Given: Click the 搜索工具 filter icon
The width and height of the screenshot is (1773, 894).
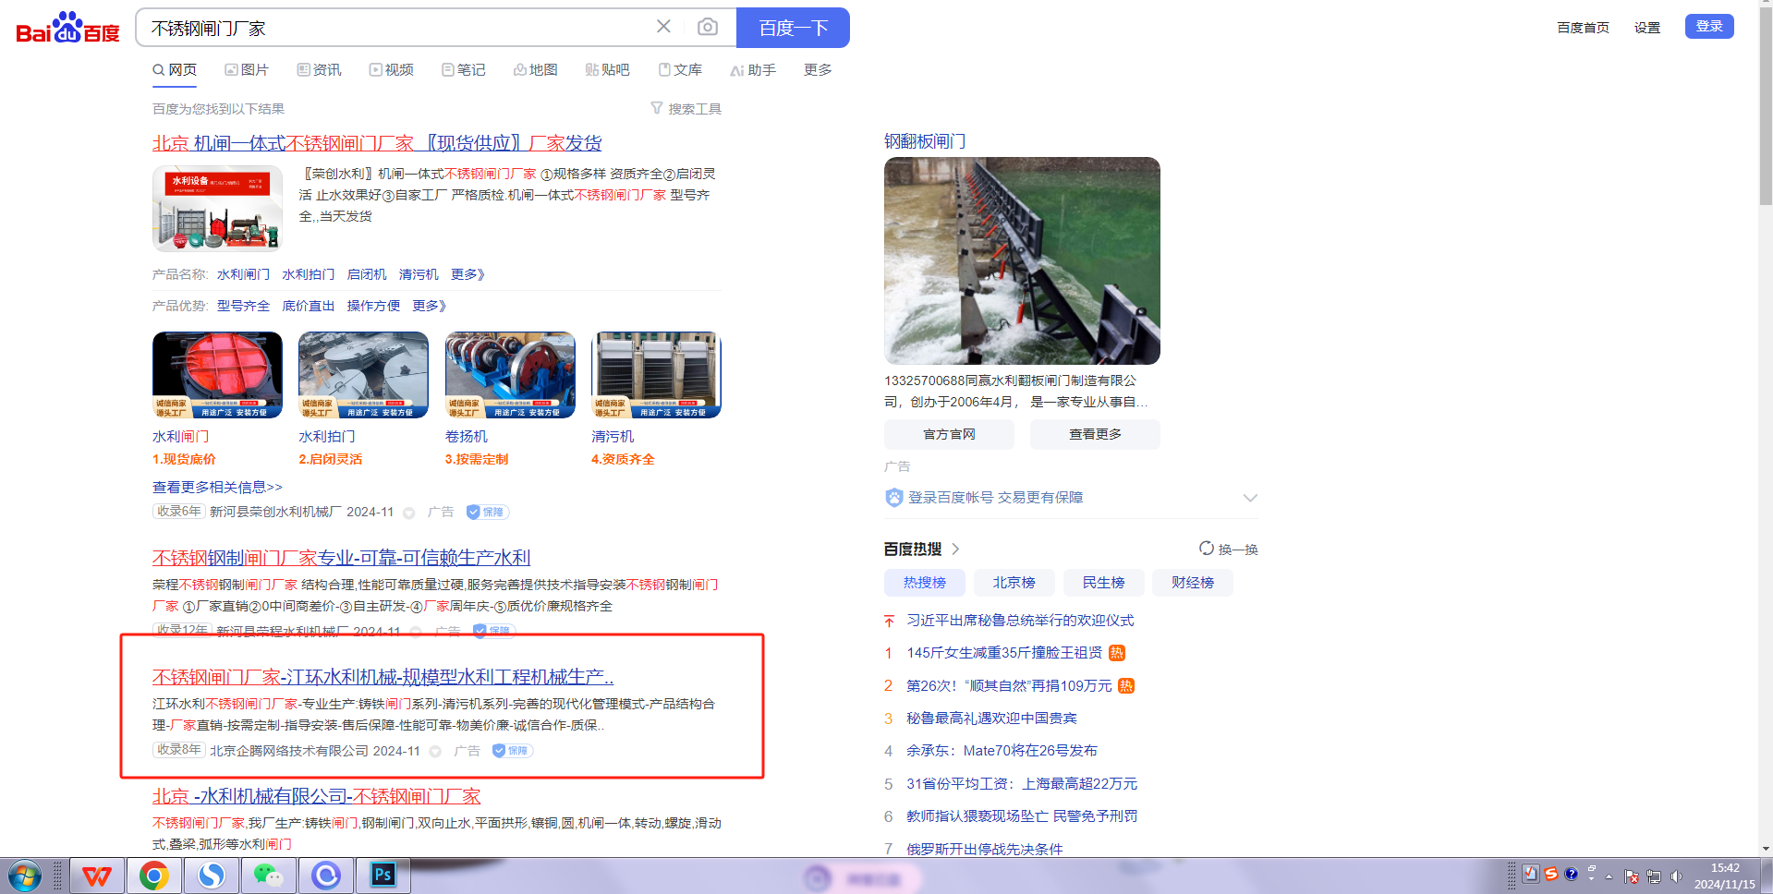Looking at the screenshot, I should [x=657, y=108].
